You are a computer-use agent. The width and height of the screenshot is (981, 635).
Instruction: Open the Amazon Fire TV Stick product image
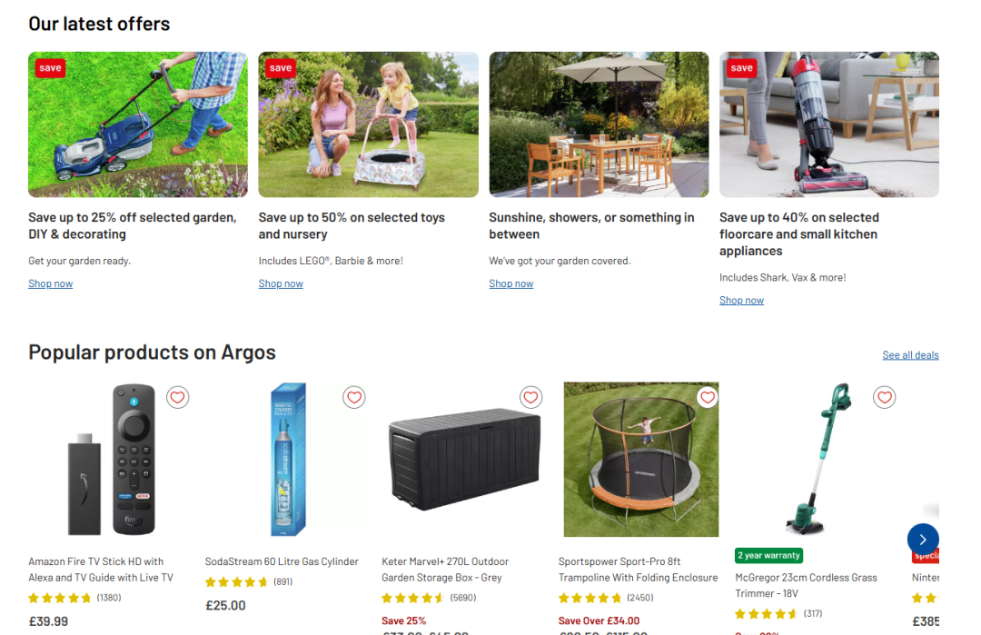pyautogui.click(x=109, y=460)
